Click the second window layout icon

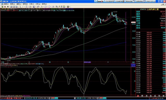point(14,7)
